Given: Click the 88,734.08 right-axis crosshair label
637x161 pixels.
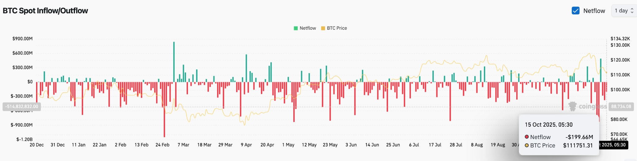Looking at the screenshot, I should coord(621,107).
